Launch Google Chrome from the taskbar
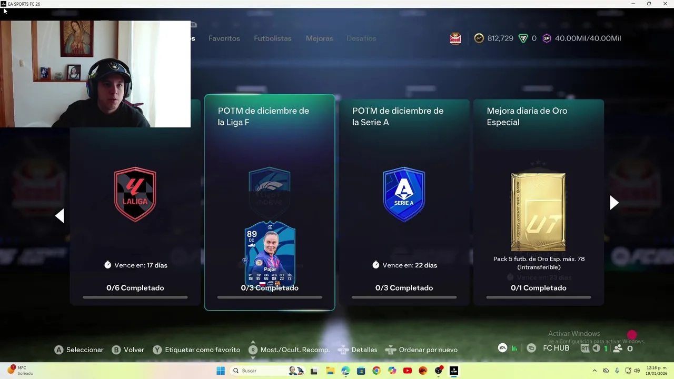The width and height of the screenshot is (674, 379). point(376,371)
